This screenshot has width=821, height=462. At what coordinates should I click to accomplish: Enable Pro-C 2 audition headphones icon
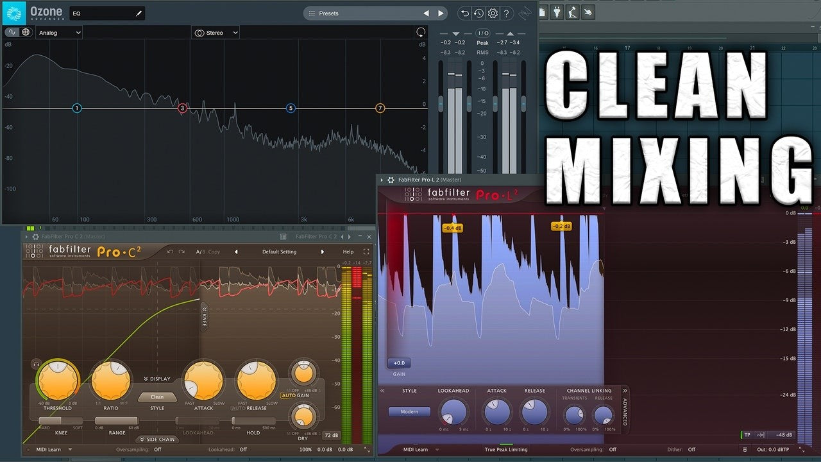coord(36,364)
